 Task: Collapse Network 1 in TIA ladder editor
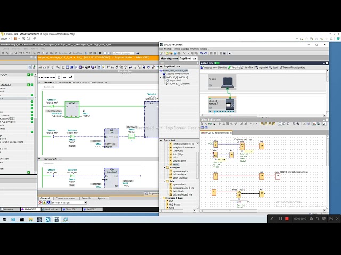tap(39, 83)
